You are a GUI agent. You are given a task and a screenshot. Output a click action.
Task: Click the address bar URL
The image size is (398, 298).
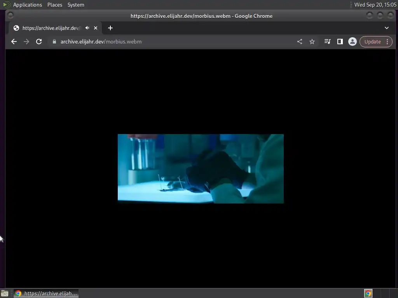[x=101, y=42]
